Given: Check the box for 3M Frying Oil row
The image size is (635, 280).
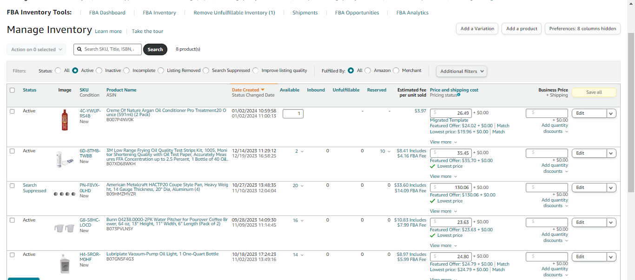Looking at the screenshot, I should pyautogui.click(x=12, y=151).
